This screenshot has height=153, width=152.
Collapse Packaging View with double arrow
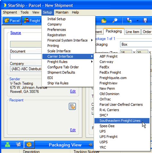click(x=90, y=145)
